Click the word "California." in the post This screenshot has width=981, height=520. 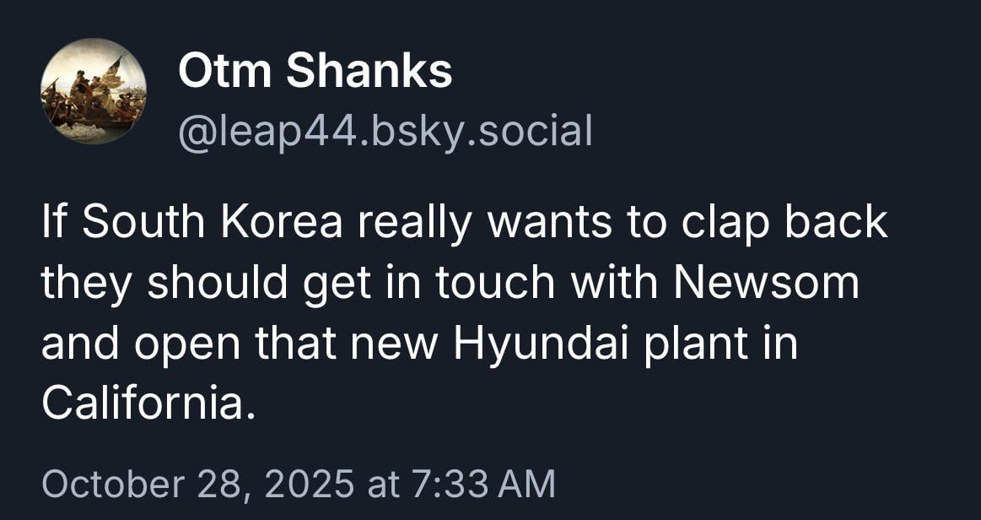(148, 406)
